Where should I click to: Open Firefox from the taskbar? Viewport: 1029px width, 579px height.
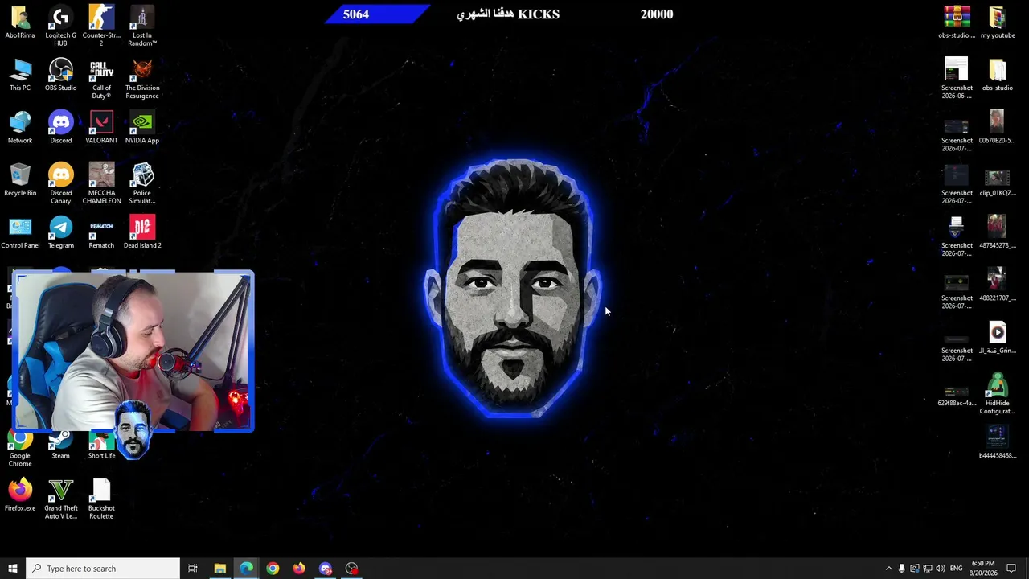[299, 569]
